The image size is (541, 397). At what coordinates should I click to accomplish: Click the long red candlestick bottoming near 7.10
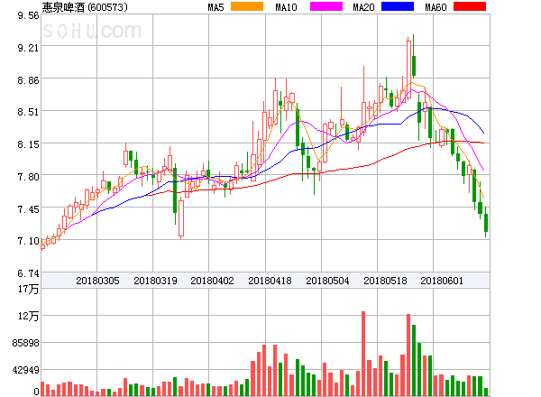click(x=181, y=218)
